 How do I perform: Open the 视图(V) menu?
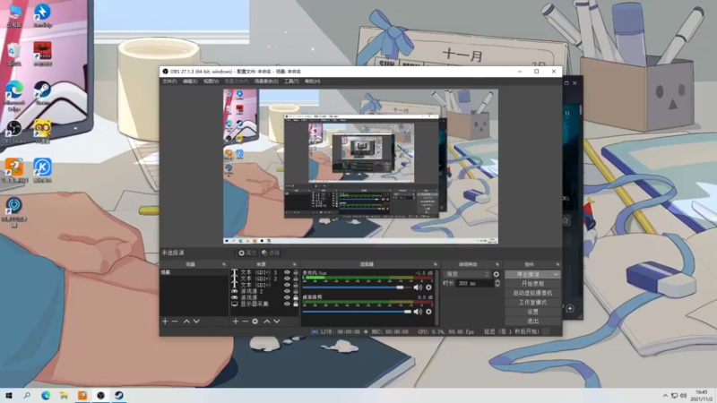tap(211, 81)
